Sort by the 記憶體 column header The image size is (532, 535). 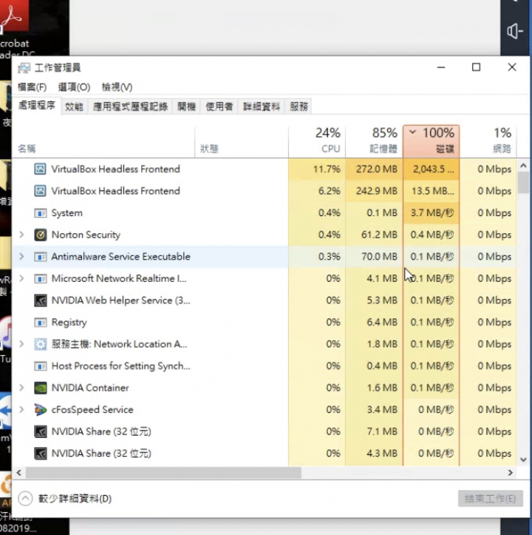(x=374, y=141)
